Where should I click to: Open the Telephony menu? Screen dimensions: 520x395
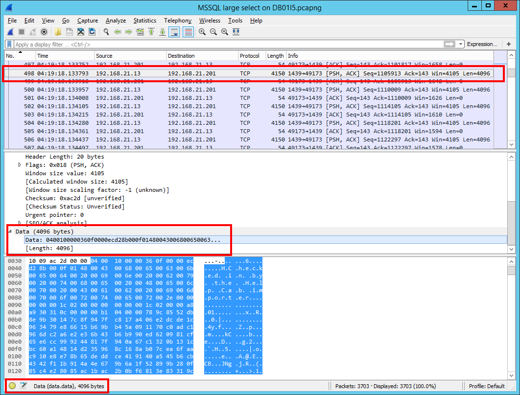tap(178, 21)
